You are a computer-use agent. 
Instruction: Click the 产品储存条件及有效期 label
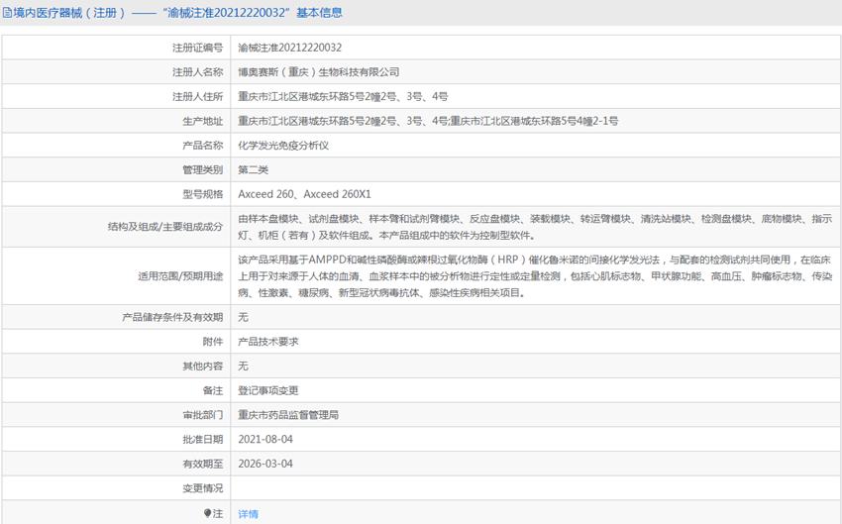pyautogui.click(x=172, y=317)
